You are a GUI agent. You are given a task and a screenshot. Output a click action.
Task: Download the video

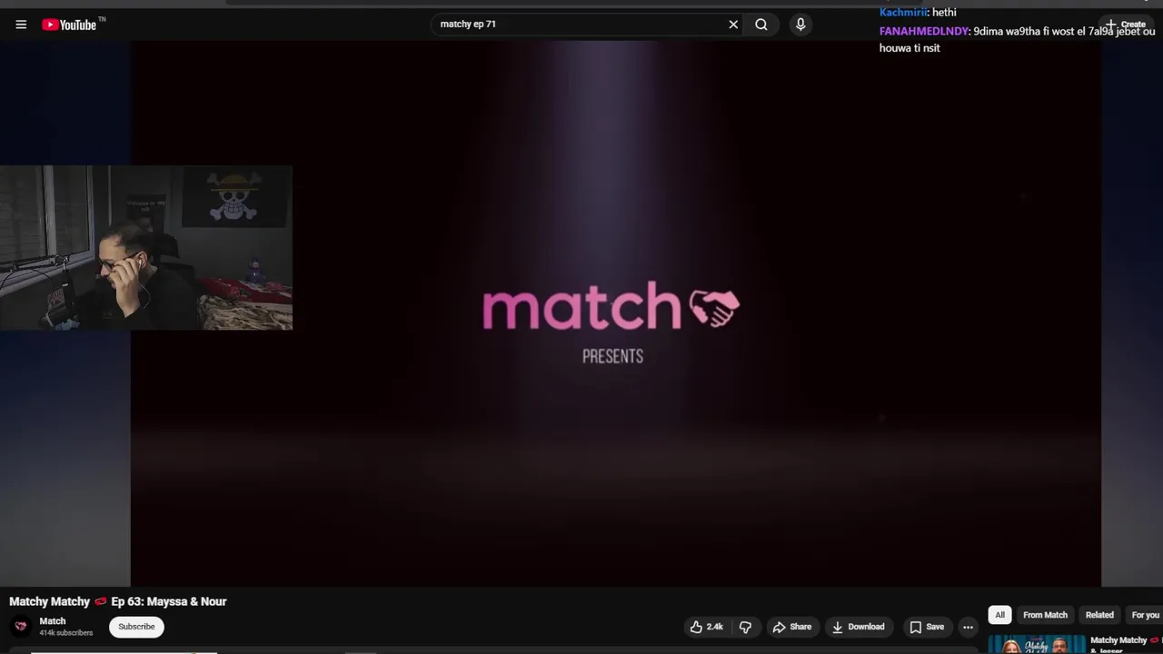coord(858,627)
